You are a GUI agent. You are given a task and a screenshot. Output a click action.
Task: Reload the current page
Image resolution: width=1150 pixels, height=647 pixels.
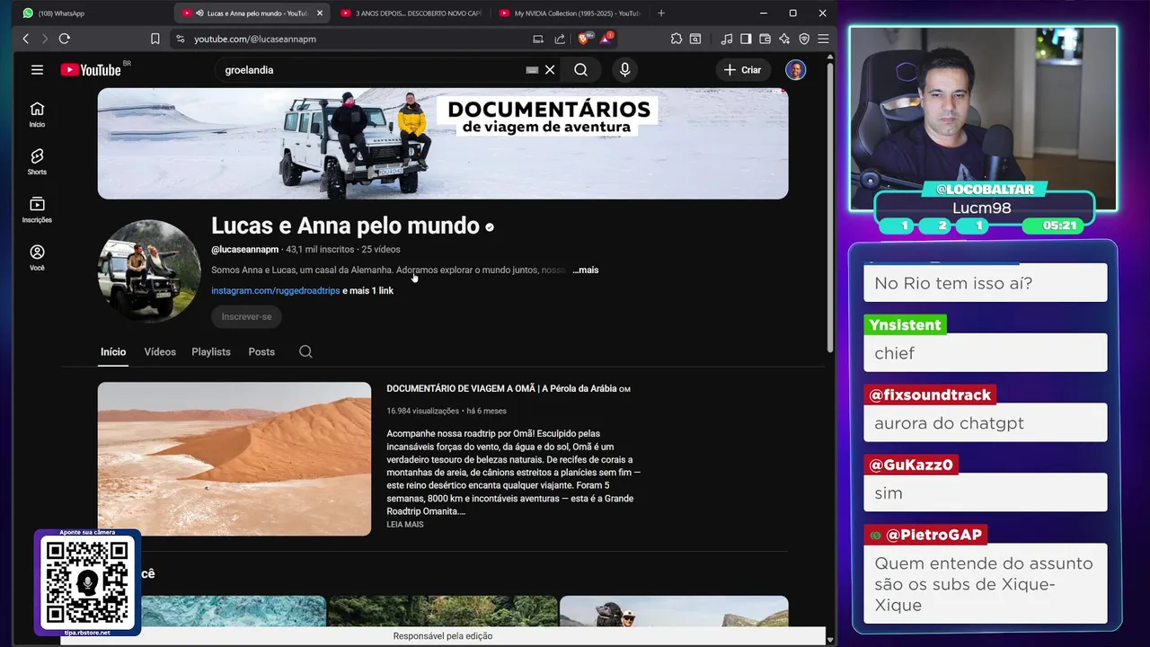[x=64, y=39]
